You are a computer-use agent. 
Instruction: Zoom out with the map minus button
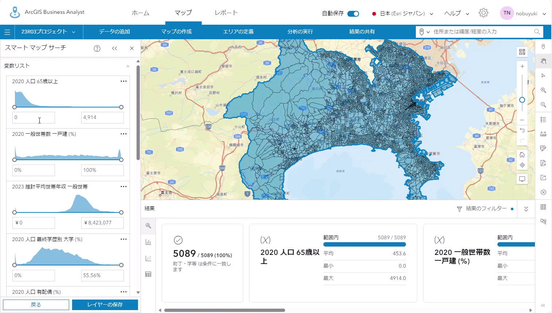point(522,120)
